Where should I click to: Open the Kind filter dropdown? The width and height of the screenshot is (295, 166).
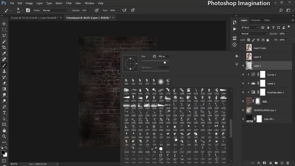point(250,28)
